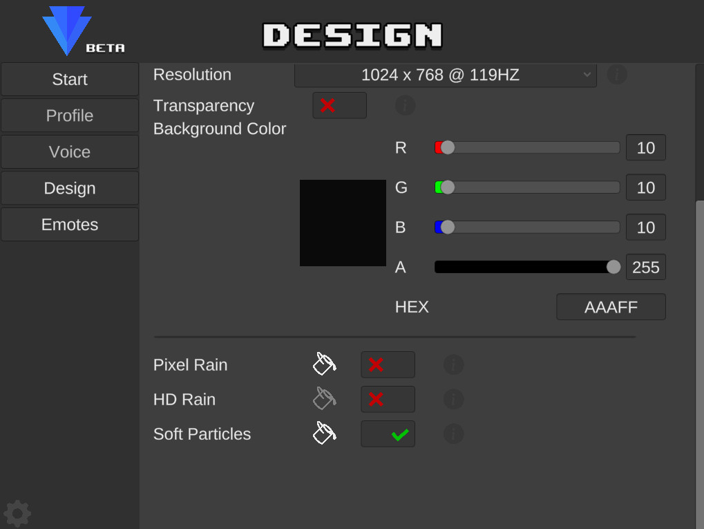Click the HD Rain paint bucket icon
The image size is (704, 529).
pyautogui.click(x=325, y=398)
